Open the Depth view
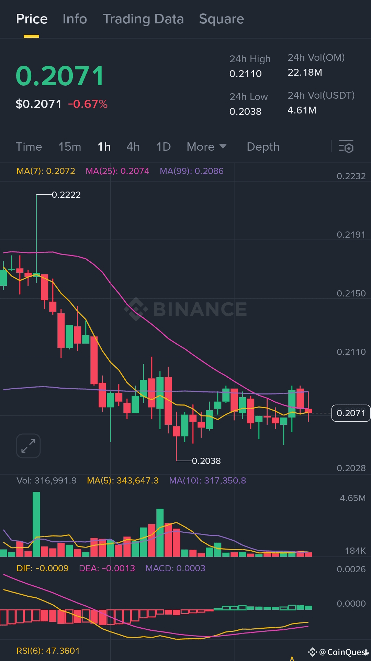 coord(263,147)
